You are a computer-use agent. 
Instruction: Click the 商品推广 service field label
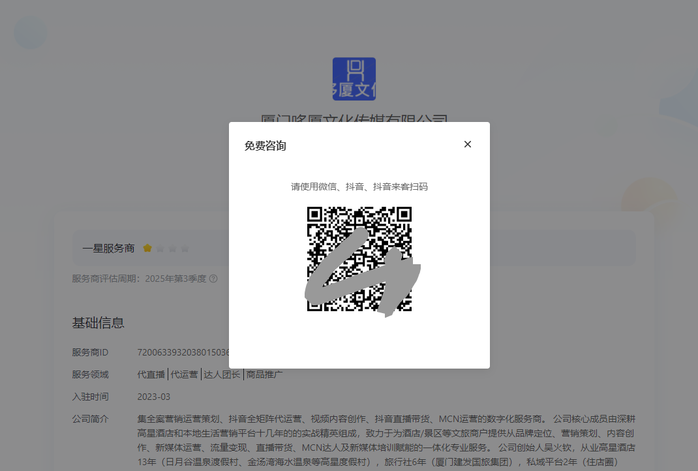264,374
